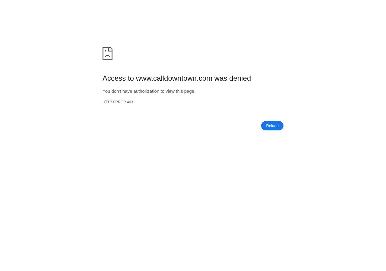Click 'You don't' at the message start
The height and width of the screenshot is (271, 386).
tap(112, 91)
